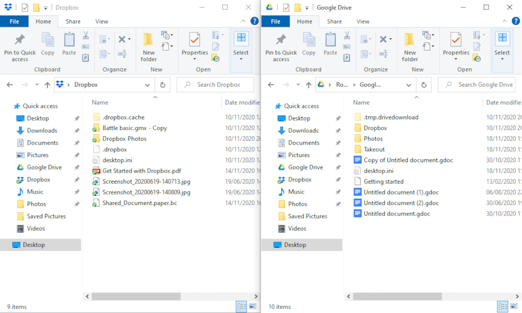Open the View tab in Google Drive window
This screenshot has height=313, width=522.
click(363, 21)
